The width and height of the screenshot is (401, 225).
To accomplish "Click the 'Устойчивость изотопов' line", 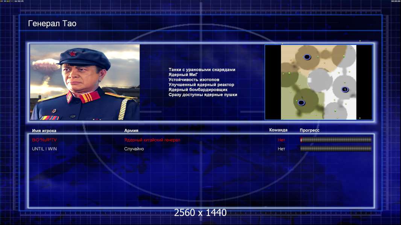I will tap(194, 79).
